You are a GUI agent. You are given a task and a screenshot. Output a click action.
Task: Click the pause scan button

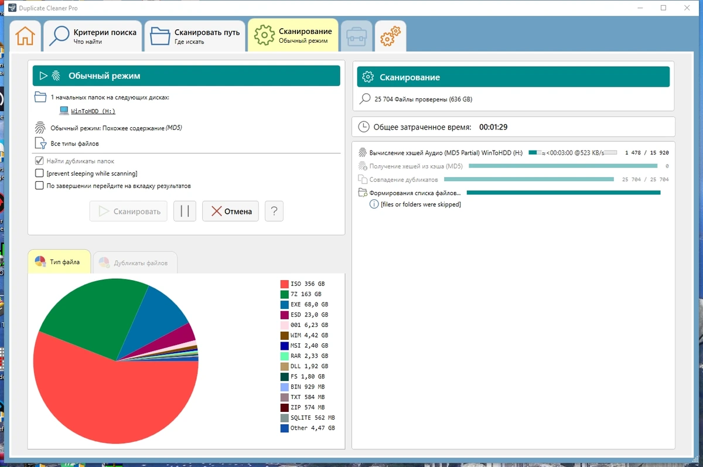coord(185,212)
